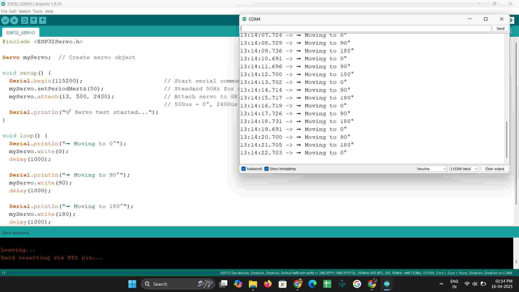Click the code editor vertical scrollbar
The height and width of the screenshot is (292, 519).
[x=516, y=123]
